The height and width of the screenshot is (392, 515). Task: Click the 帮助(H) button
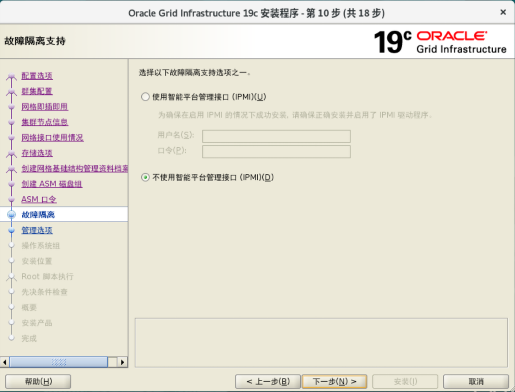coord(38,382)
